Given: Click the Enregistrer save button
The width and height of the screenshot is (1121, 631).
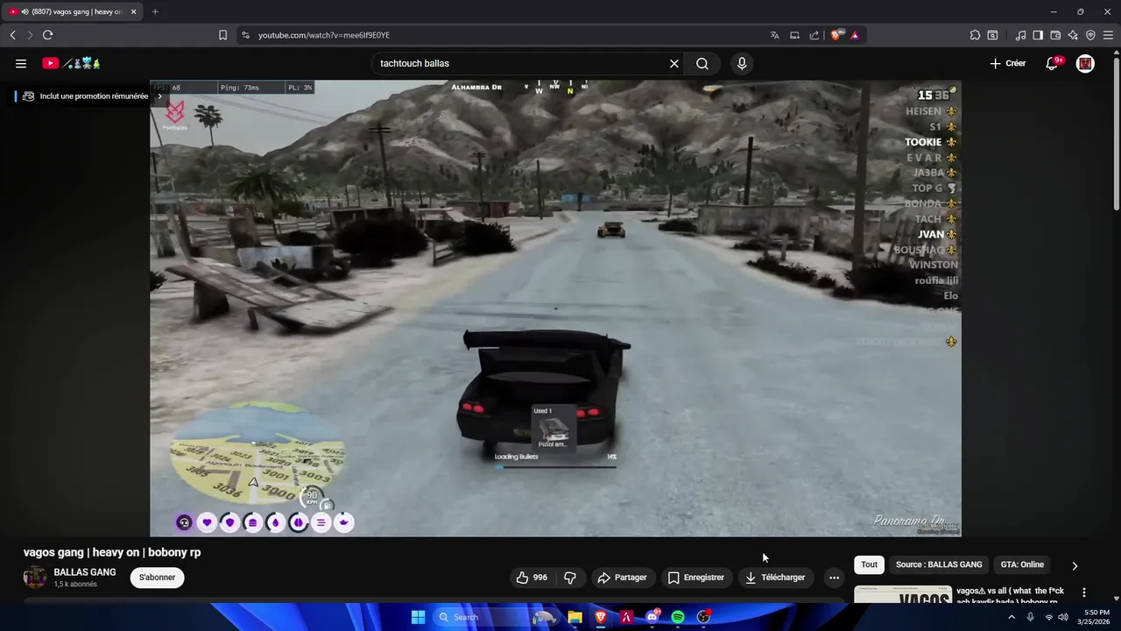Looking at the screenshot, I should (696, 578).
